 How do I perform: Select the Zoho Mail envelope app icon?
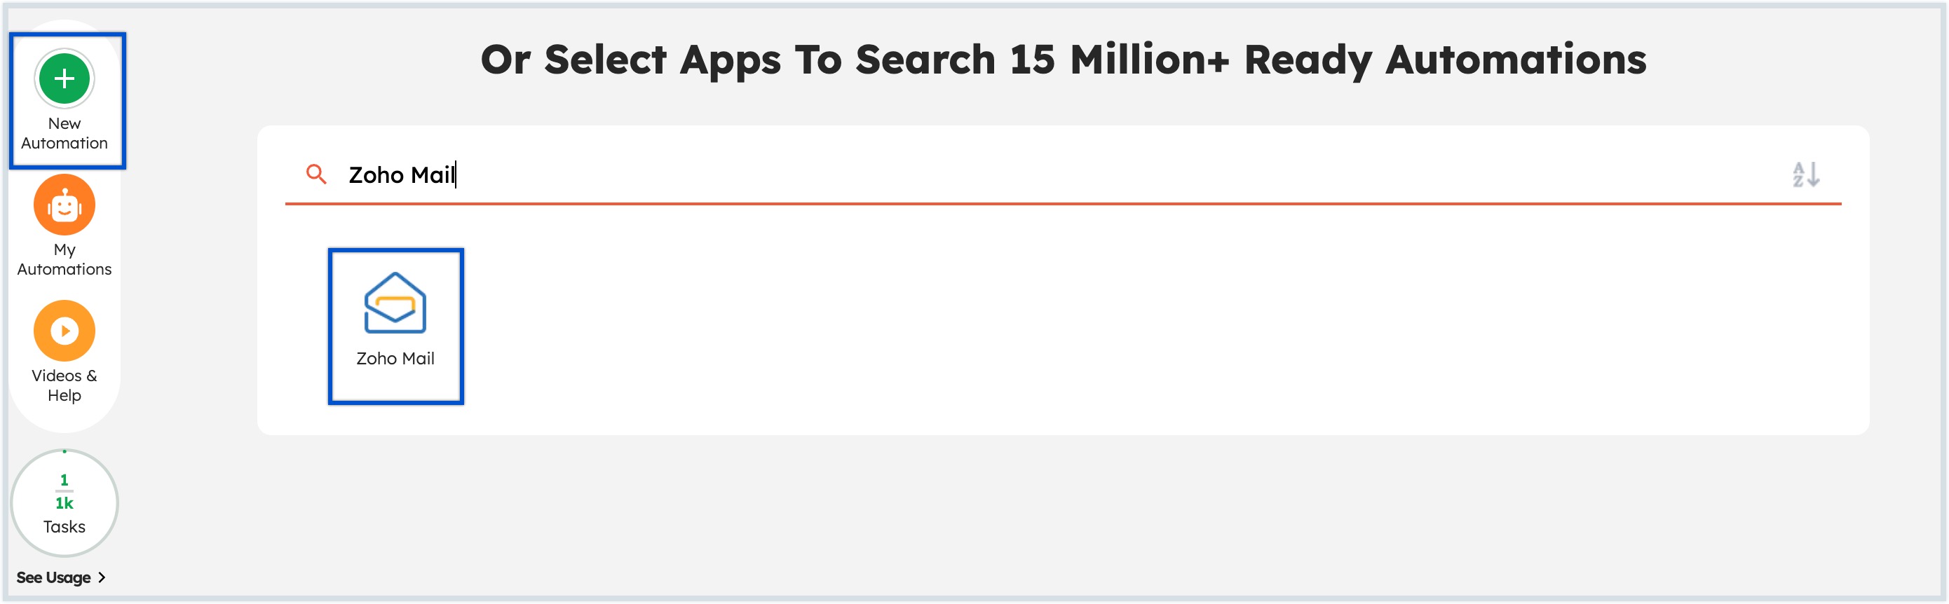pos(395,303)
